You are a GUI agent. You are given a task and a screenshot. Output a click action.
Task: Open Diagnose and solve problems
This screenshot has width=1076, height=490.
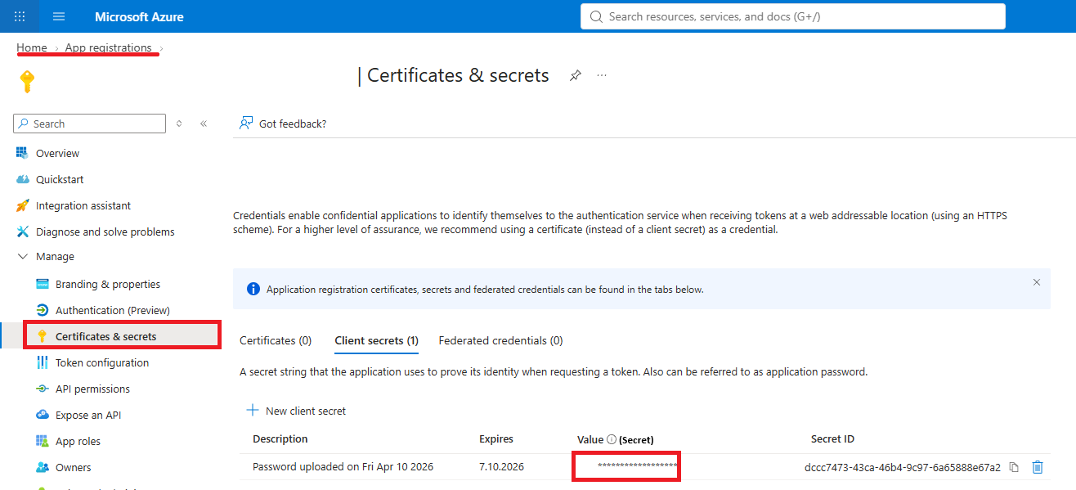(105, 232)
